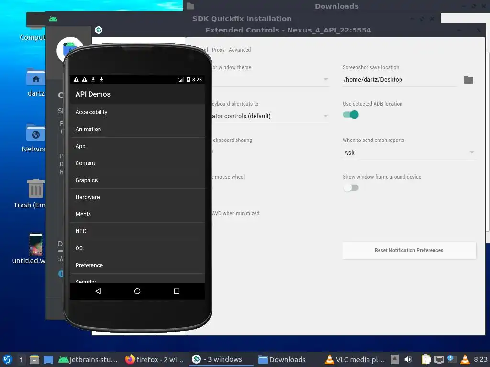Image resolution: width=490 pixels, height=367 pixels.
Task: Tap second download arrow notification icon
Action: click(101, 80)
